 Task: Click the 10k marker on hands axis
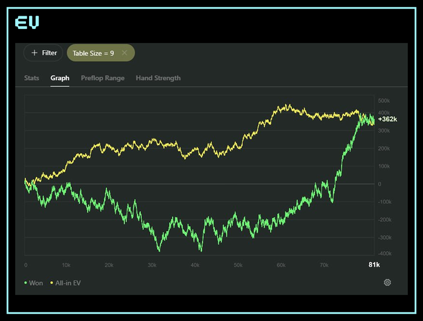pyautogui.click(x=66, y=265)
